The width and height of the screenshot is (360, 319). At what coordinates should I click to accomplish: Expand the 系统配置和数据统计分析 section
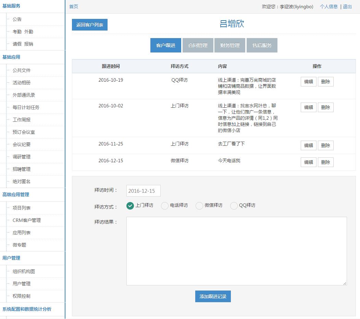[27, 309]
